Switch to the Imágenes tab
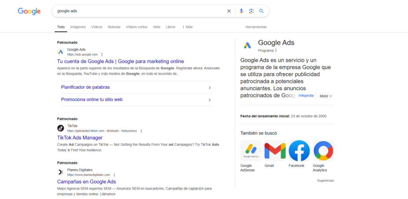This screenshot has width=408, height=199. tap(78, 27)
